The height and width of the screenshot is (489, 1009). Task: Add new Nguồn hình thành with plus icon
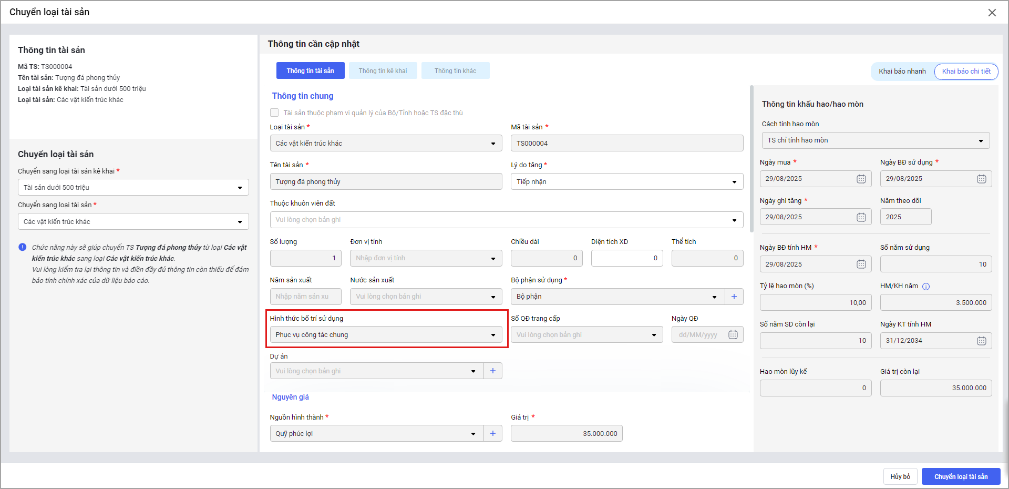[x=492, y=433]
